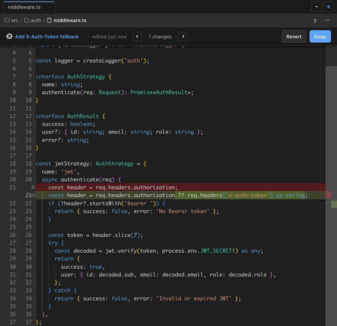Go to next change with right arrow icon
Screen dimensions: 337x326
coord(183,36)
